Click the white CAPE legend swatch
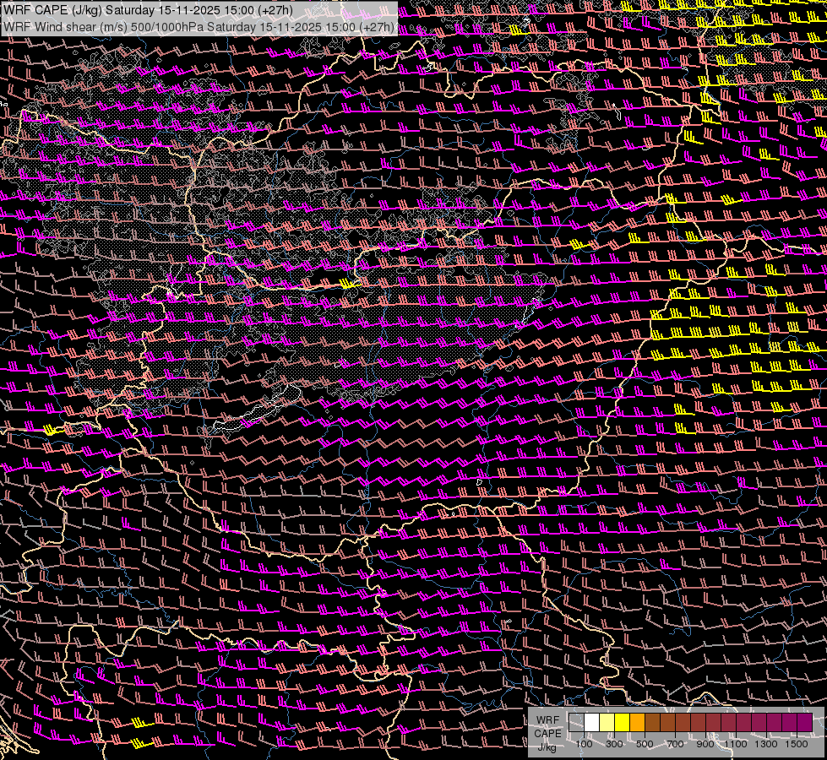The width and height of the screenshot is (827, 760). [x=592, y=723]
